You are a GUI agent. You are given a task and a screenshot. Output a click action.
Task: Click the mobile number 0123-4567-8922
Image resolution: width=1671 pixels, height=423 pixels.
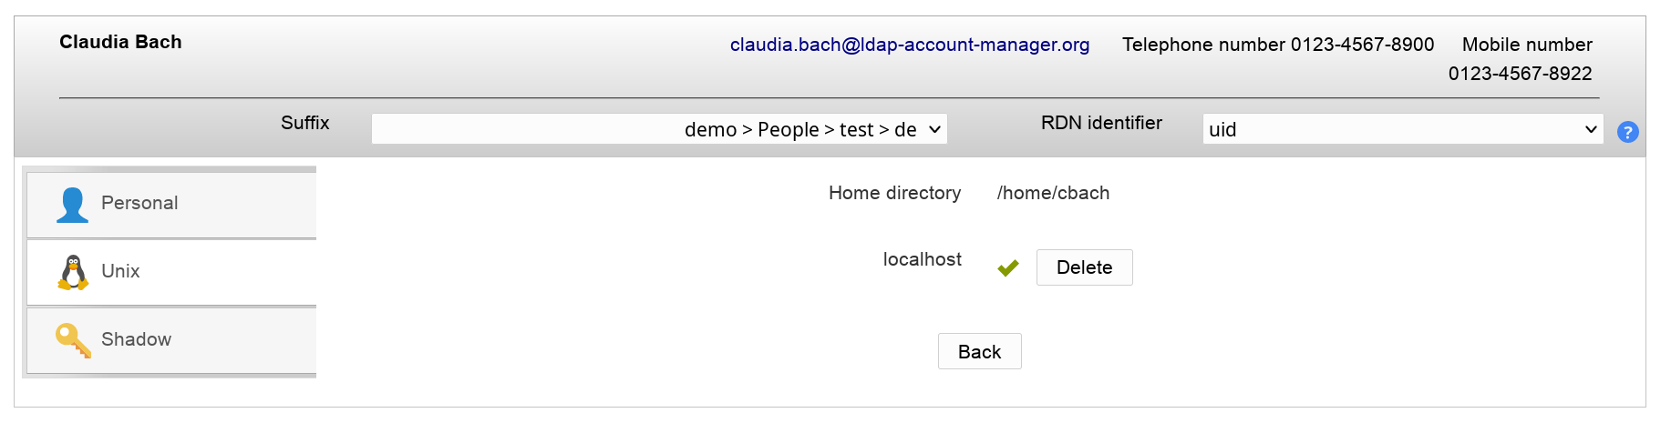coord(1520,74)
